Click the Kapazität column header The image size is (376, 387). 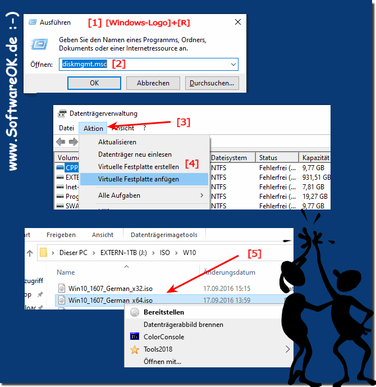(x=315, y=158)
